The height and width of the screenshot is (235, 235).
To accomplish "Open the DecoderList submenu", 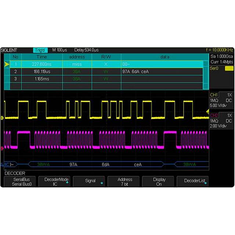I will (192, 181).
